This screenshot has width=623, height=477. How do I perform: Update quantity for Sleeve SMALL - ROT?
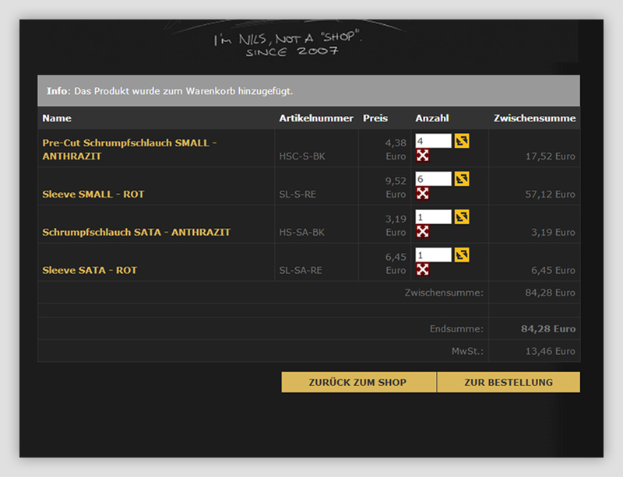coord(462,179)
